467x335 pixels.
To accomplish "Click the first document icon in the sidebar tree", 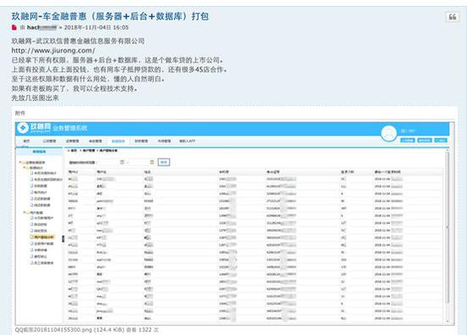I will click(x=31, y=173).
